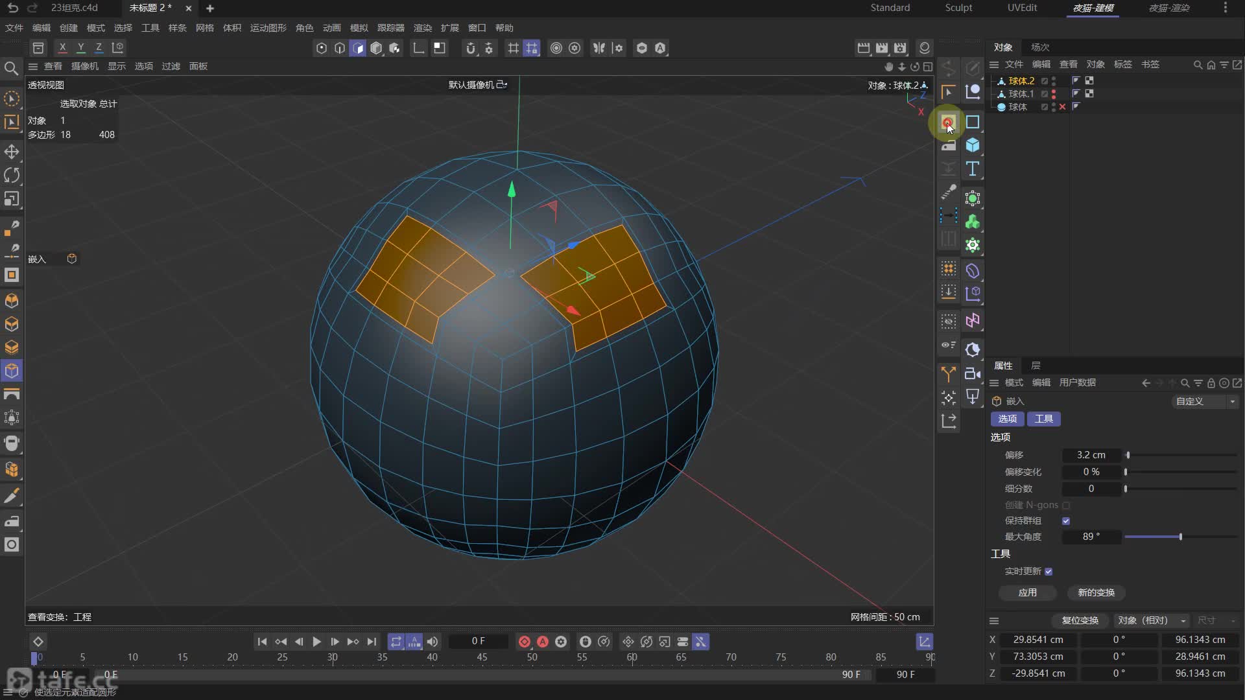Image resolution: width=1245 pixels, height=700 pixels.
Task: Open the 渲染 menu in menu bar
Action: [423, 28]
